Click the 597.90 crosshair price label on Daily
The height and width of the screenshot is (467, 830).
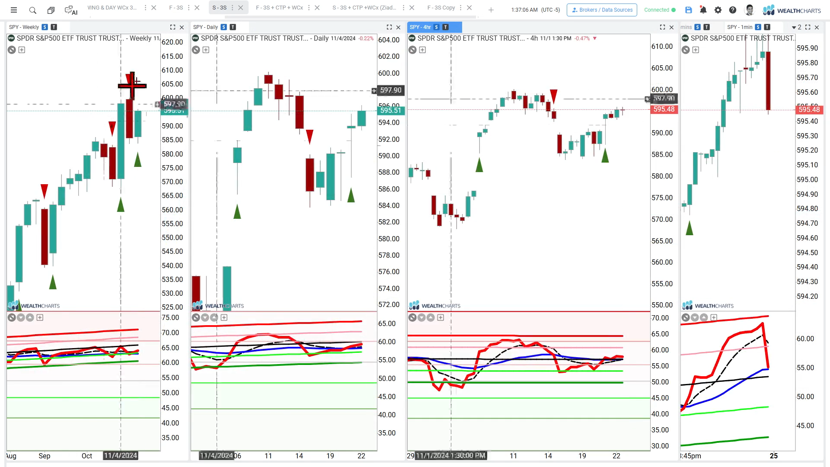(x=391, y=90)
